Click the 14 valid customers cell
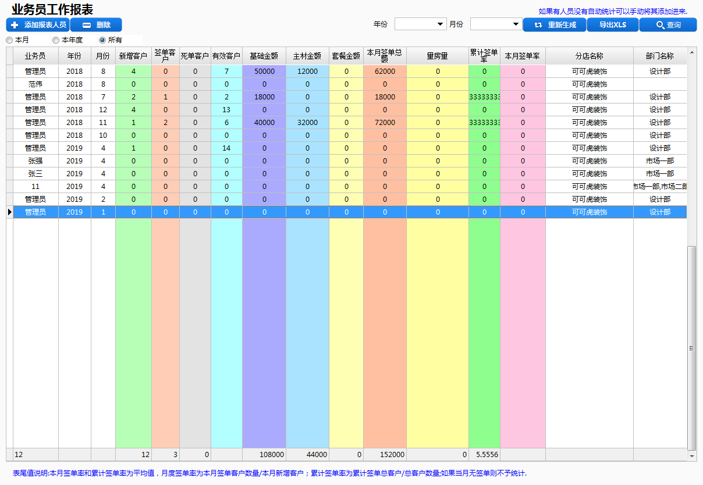Image resolution: width=703 pixels, height=485 pixels. (226, 148)
